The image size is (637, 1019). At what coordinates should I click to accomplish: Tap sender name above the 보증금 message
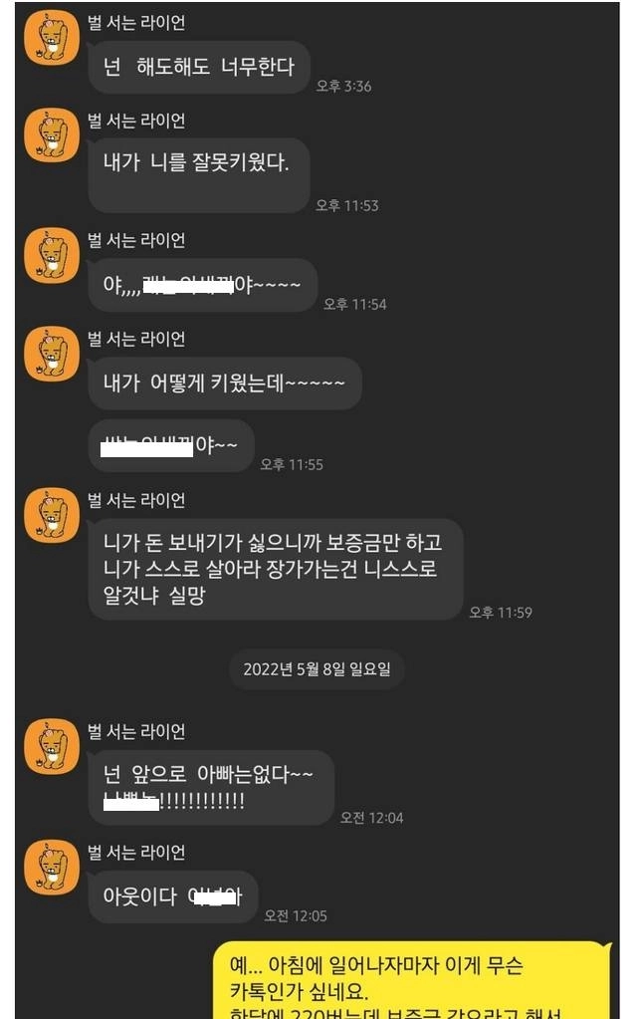pyautogui.click(x=136, y=500)
